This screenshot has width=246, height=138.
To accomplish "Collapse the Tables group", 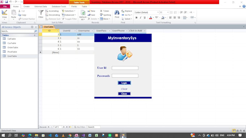I will 35,35.
